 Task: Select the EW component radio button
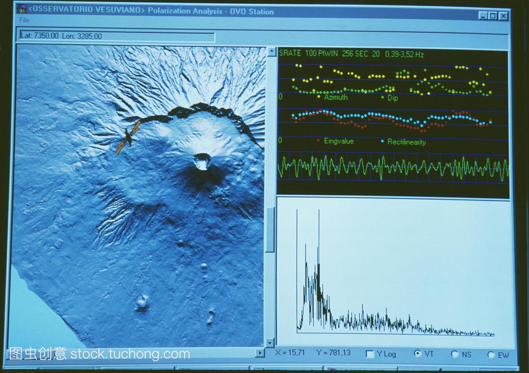pyautogui.click(x=491, y=354)
